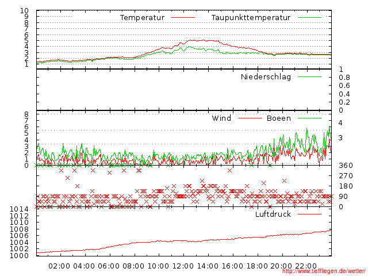The width and height of the screenshot is (368, 276).
Task: Click the 1004 pressure axis label
Action: 19,242
